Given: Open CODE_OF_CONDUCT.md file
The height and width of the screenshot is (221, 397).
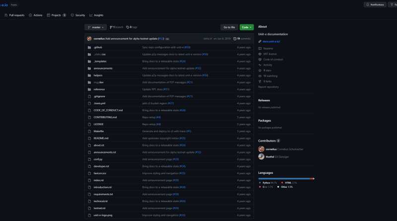Looking at the screenshot, I should (108, 110).
